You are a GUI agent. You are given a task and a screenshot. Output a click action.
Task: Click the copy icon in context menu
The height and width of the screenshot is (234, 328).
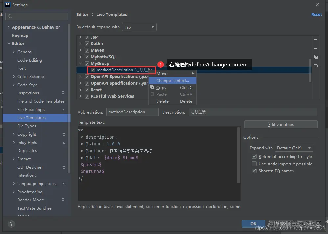[152, 87]
